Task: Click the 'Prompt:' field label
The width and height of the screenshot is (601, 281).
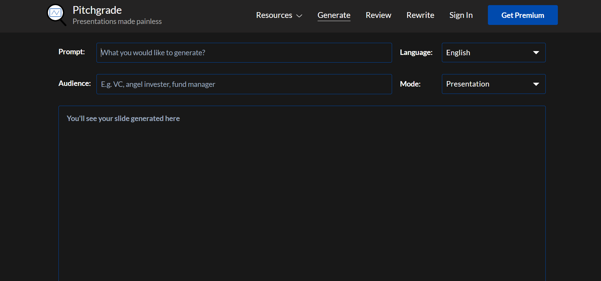Action: (x=72, y=52)
